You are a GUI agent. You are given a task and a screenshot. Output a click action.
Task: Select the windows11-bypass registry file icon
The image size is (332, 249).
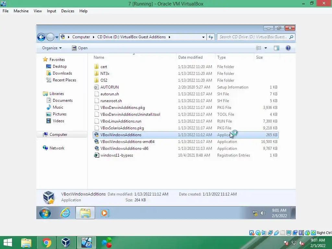point(97,155)
